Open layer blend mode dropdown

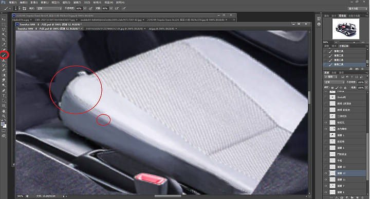(x=335, y=82)
